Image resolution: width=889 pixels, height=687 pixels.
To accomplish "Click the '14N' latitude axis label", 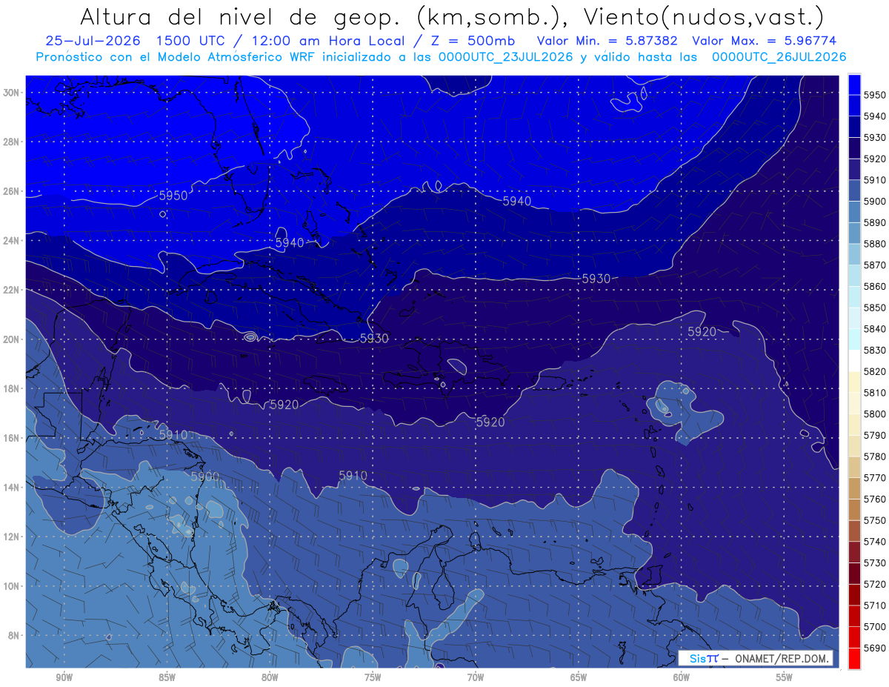I will point(11,487).
